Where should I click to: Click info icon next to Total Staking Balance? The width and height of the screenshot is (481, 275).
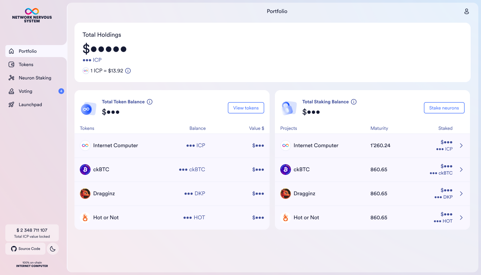[354, 102]
